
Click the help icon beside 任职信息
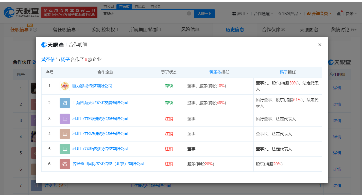(x=35, y=30)
